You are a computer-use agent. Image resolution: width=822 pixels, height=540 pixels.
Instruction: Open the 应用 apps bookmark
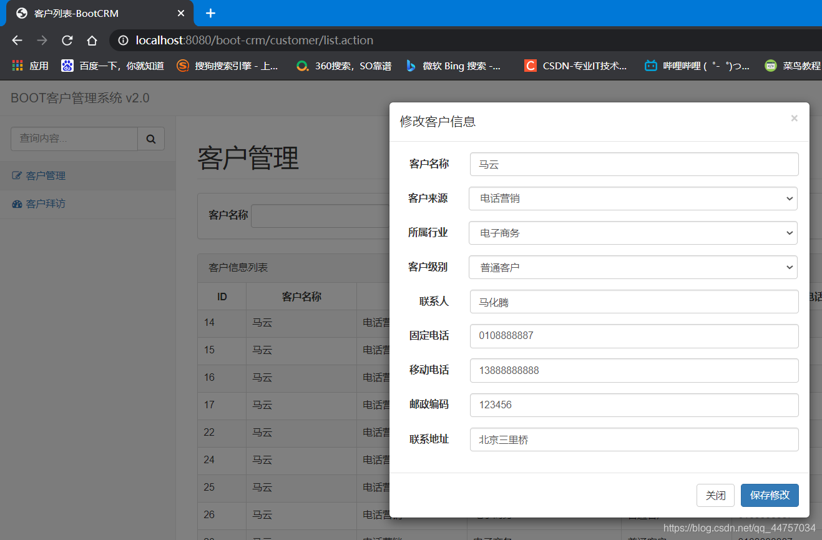click(x=30, y=66)
